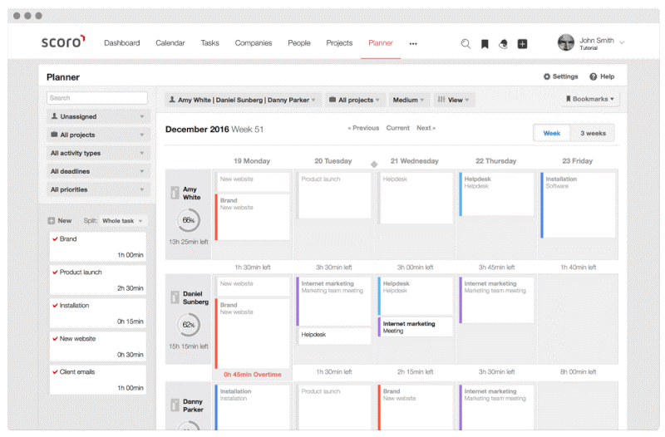
Task: Open the search magnifier icon in top bar
Action: click(465, 44)
